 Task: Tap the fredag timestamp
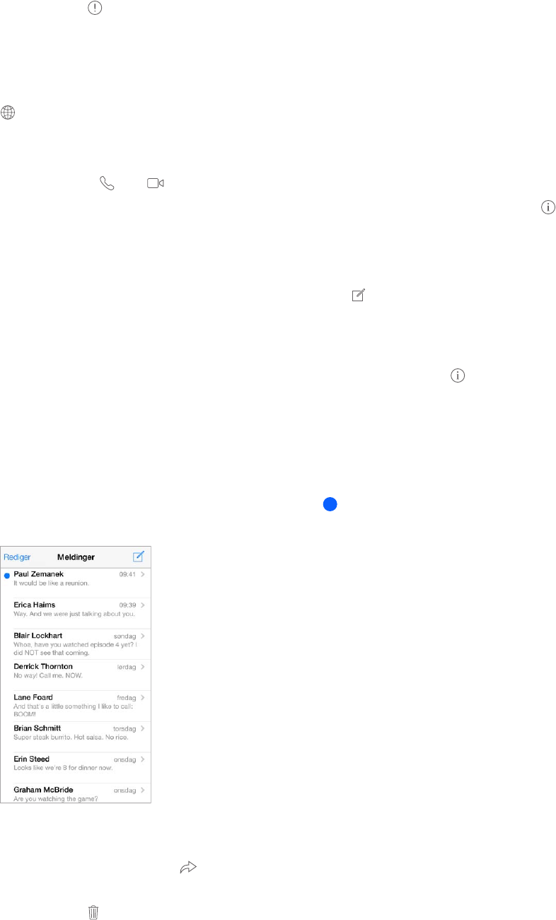coord(127,697)
